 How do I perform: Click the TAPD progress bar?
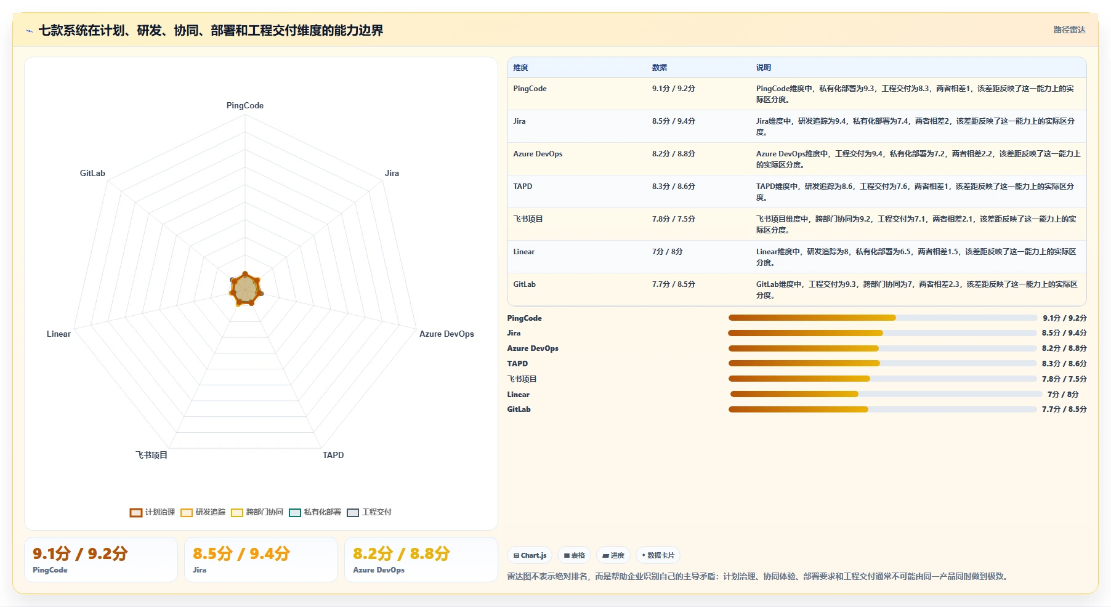click(x=883, y=363)
